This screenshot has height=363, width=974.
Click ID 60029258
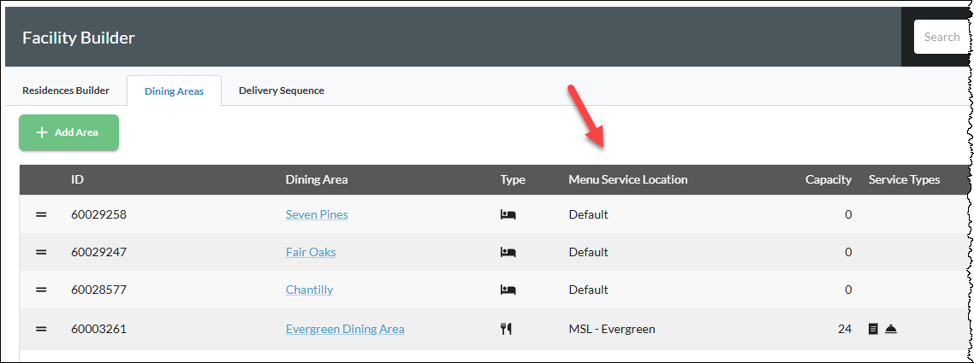coord(98,214)
